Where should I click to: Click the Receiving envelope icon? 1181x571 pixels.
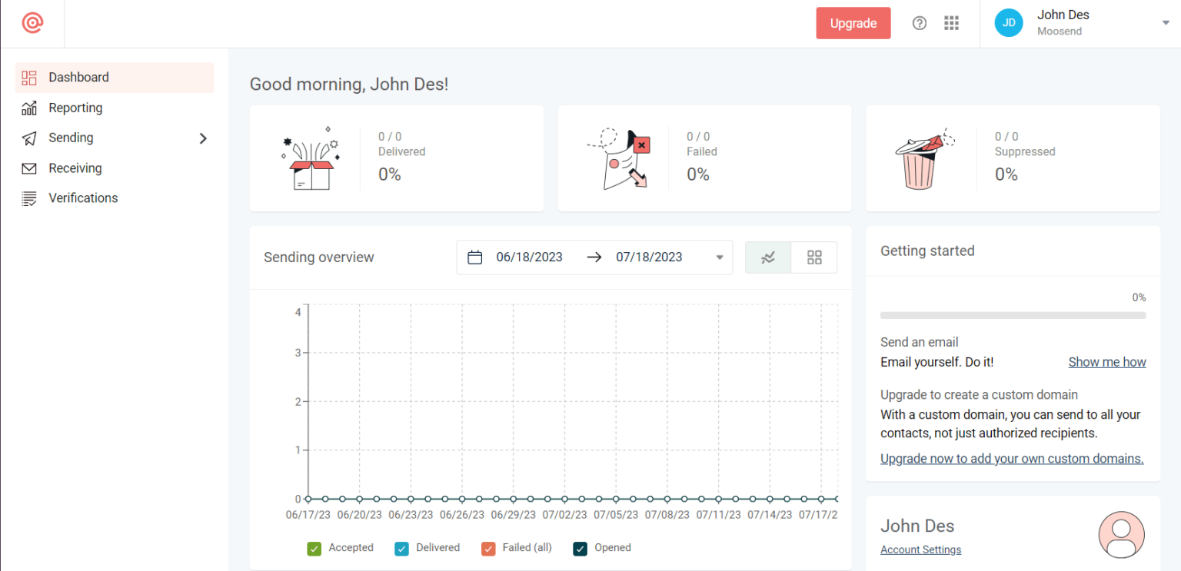[x=28, y=168]
